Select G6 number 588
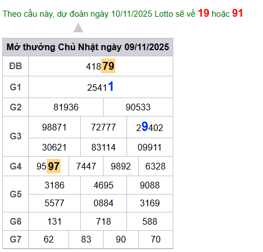 pos(150,221)
